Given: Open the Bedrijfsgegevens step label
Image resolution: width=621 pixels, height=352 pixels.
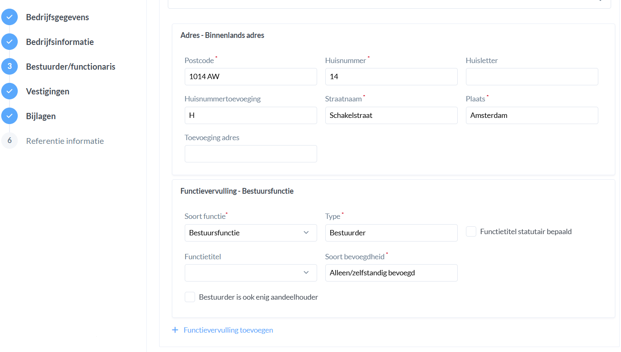Looking at the screenshot, I should (x=57, y=17).
